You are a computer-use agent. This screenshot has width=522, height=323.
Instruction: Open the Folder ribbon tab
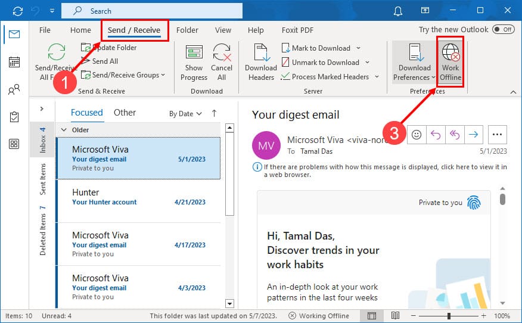tap(187, 30)
